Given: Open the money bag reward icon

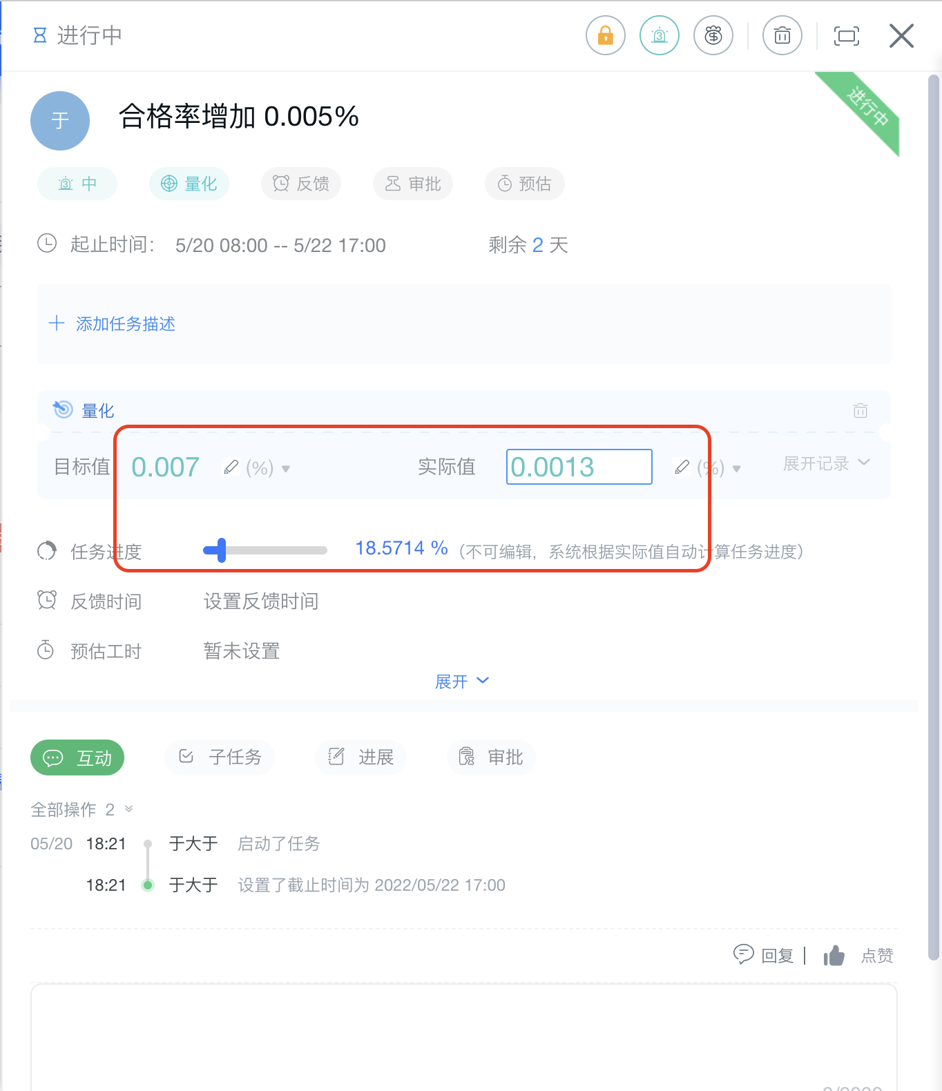Looking at the screenshot, I should pyautogui.click(x=713, y=35).
